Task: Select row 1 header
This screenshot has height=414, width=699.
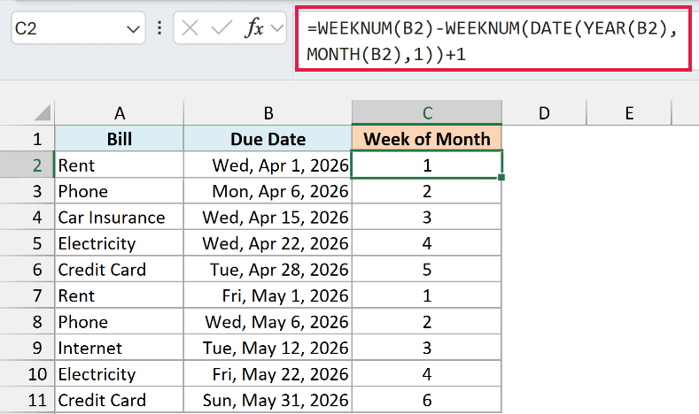Action: click(x=27, y=139)
